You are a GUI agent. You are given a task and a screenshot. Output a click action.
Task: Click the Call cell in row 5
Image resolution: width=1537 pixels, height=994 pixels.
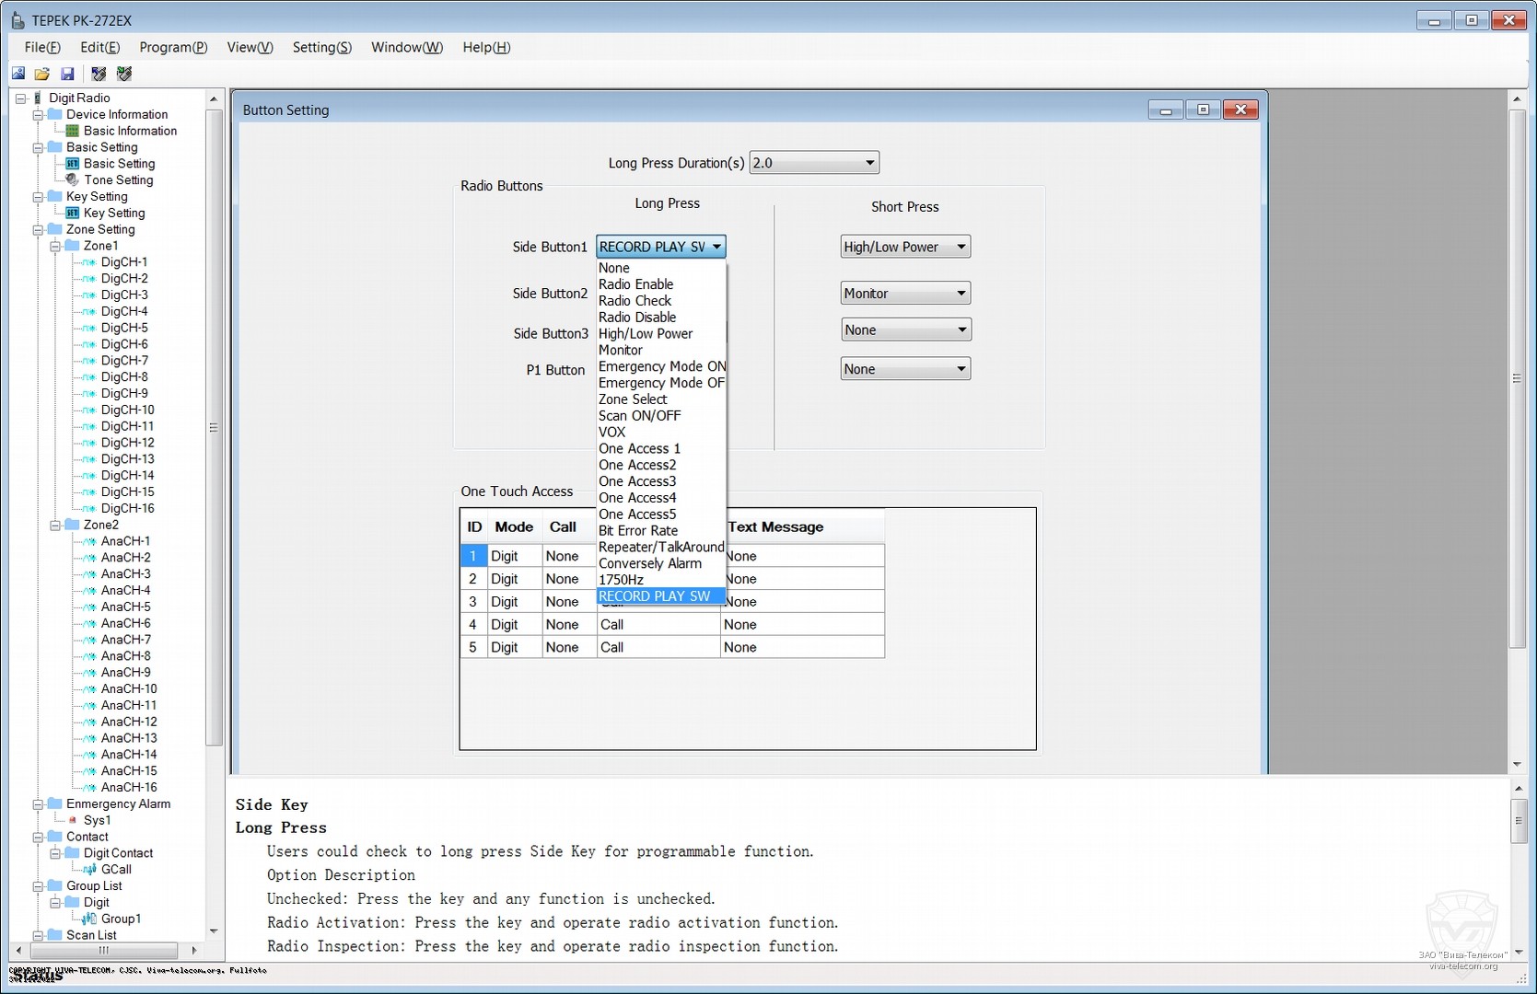pyautogui.click(x=611, y=647)
